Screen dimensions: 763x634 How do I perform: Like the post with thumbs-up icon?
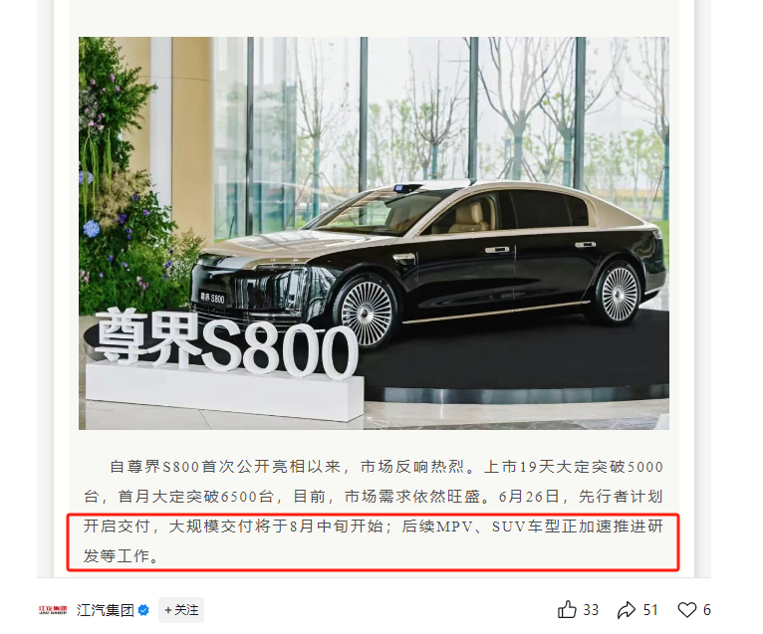pos(567,609)
